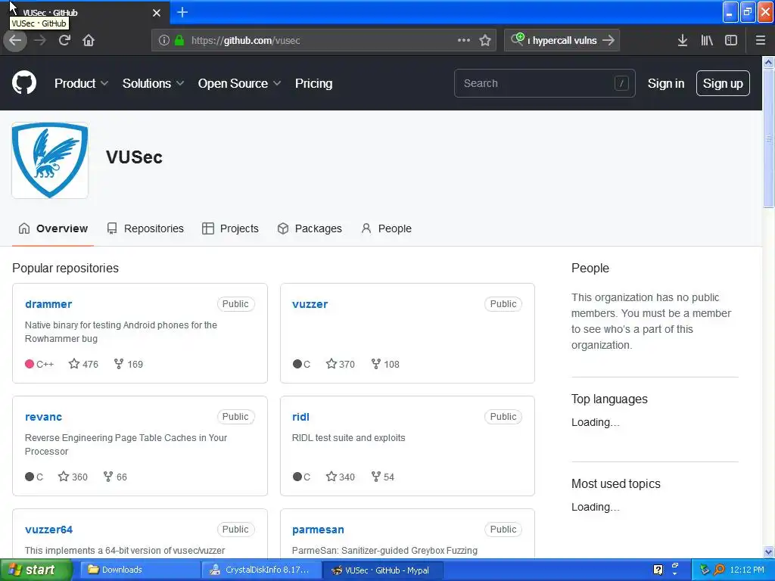Open the vuzzer repository

click(x=310, y=304)
